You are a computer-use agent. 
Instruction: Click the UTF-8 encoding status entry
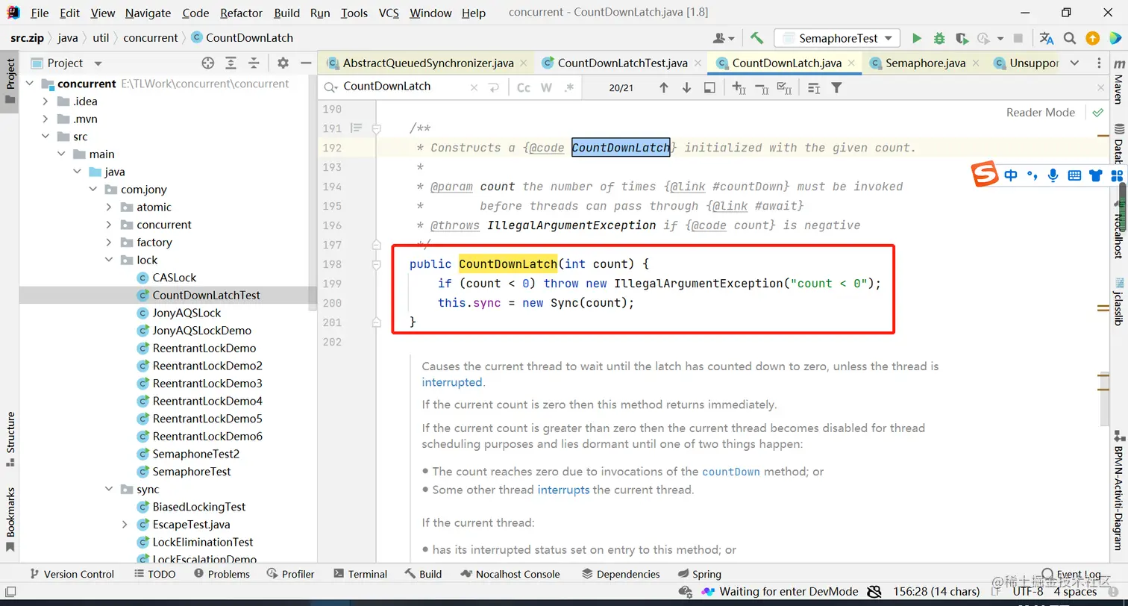(x=1027, y=592)
